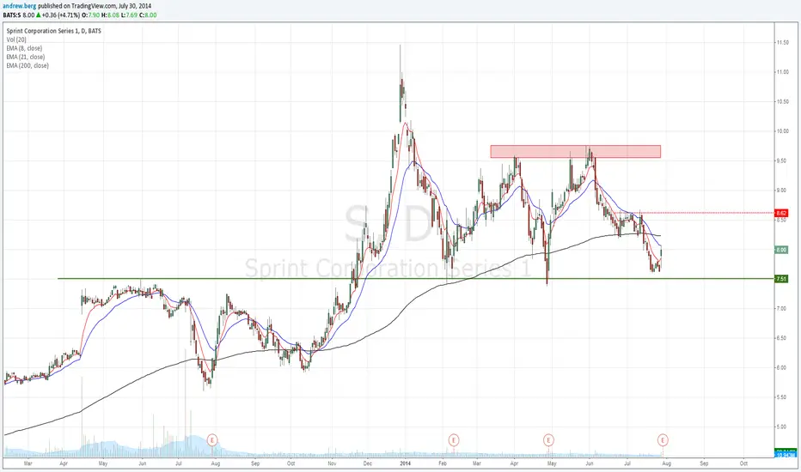
Task: Click the green 8.00 last price tag
Action: coord(781,250)
